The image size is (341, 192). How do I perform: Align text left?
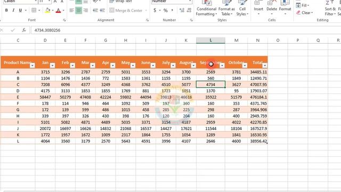point(71,10)
